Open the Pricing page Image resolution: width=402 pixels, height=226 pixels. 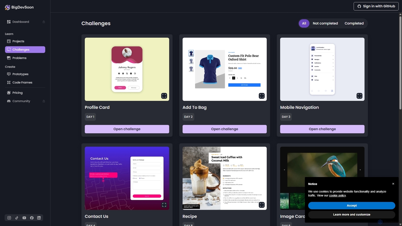click(x=25, y=93)
